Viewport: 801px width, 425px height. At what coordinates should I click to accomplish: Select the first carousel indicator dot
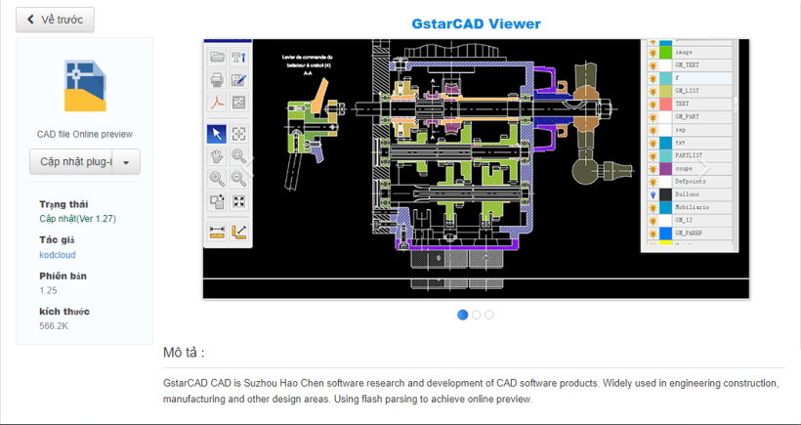click(462, 315)
